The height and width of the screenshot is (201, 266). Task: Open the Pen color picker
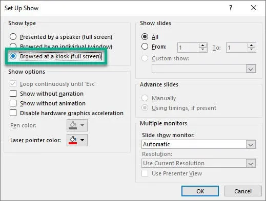point(77,125)
